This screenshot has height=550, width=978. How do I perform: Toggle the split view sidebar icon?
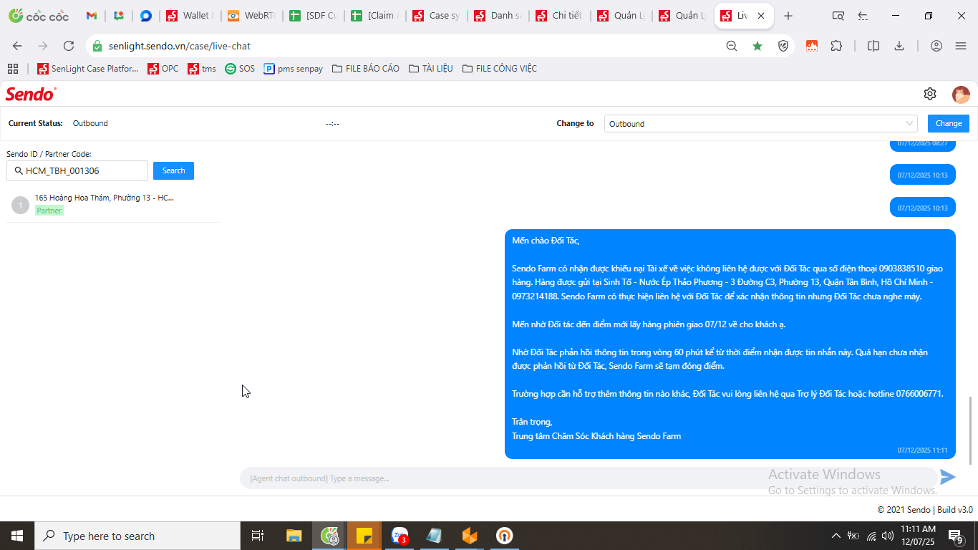[873, 46]
